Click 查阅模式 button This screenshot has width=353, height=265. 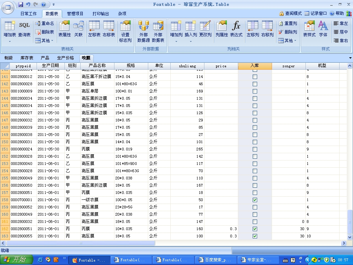pyautogui.click(x=290, y=13)
